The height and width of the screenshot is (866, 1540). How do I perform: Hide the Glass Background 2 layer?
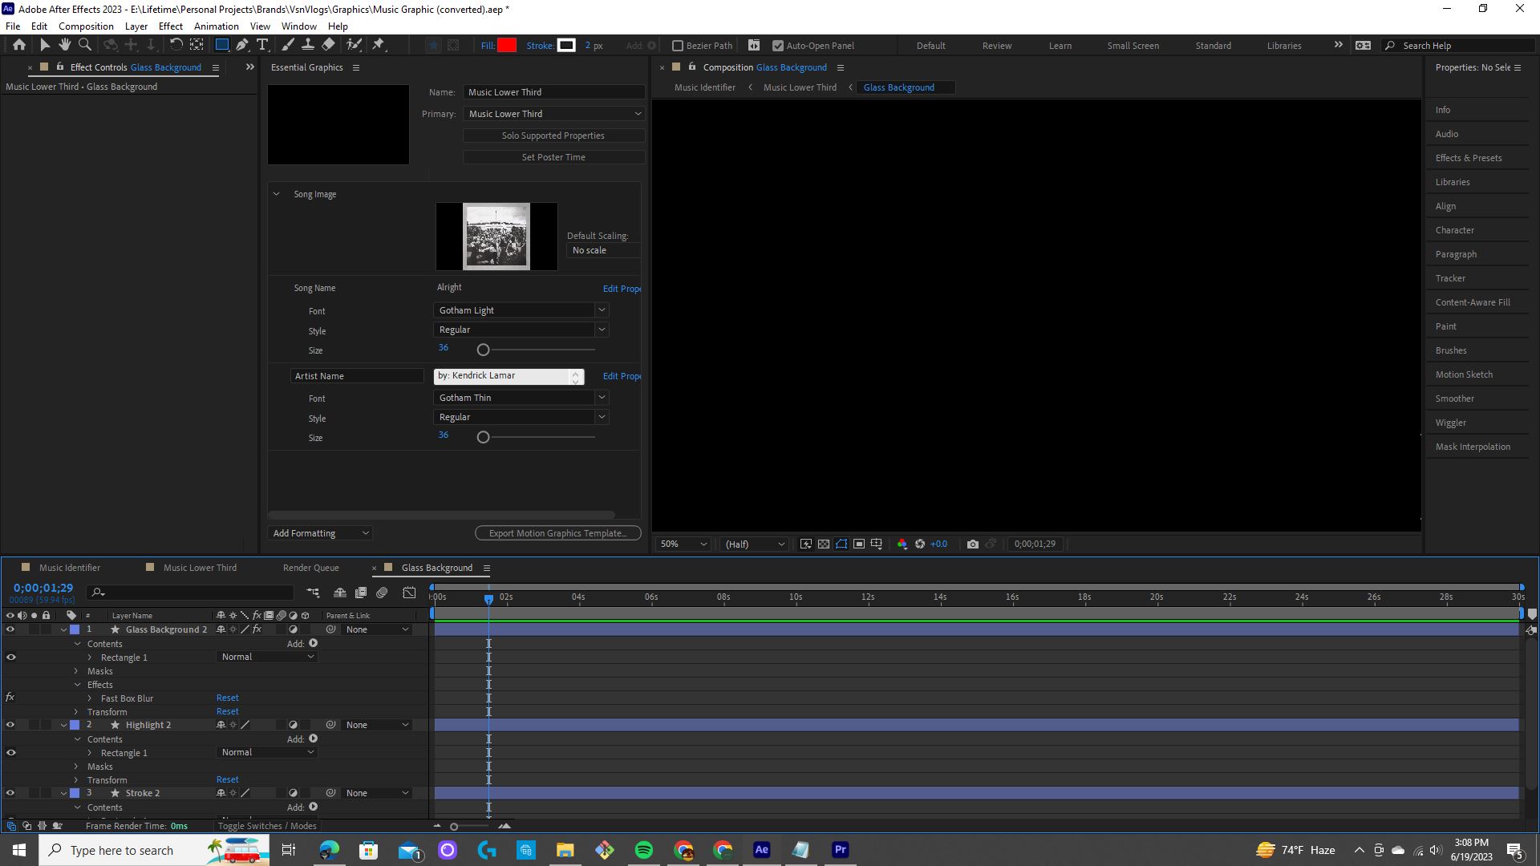point(10,629)
